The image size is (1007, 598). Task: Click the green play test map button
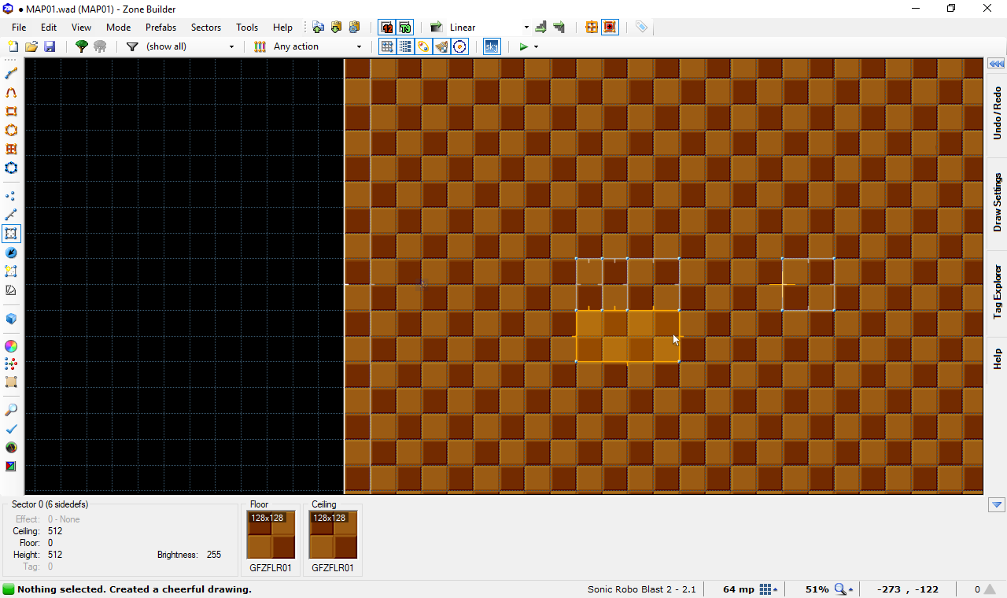click(x=523, y=47)
